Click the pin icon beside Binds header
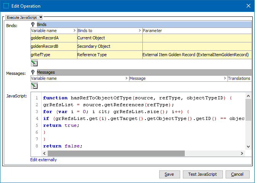Image resolution: width=255 pixels, height=183 pixels. (x=33, y=24)
